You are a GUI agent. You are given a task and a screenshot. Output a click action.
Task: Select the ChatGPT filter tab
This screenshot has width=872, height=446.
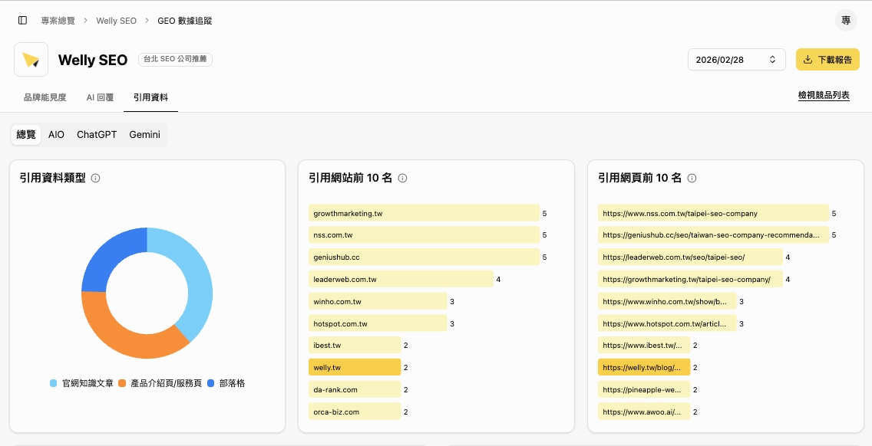pyautogui.click(x=97, y=134)
